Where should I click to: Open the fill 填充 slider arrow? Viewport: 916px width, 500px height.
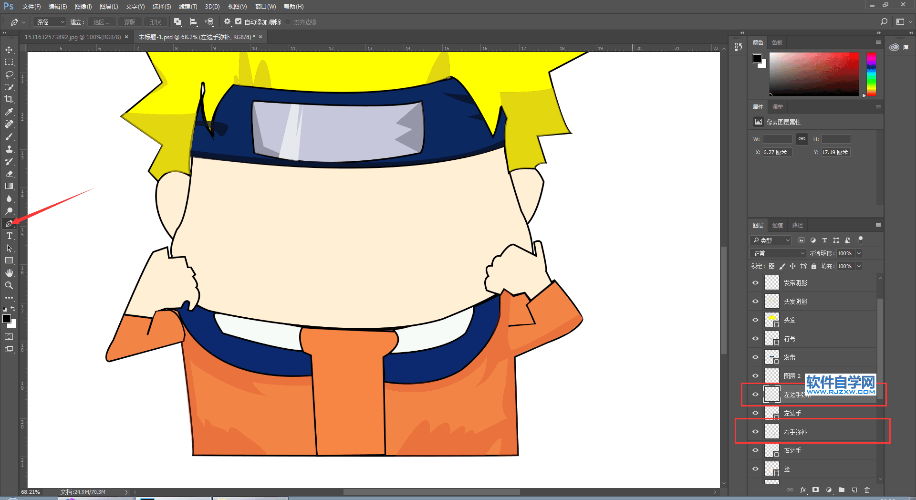(x=859, y=266)
